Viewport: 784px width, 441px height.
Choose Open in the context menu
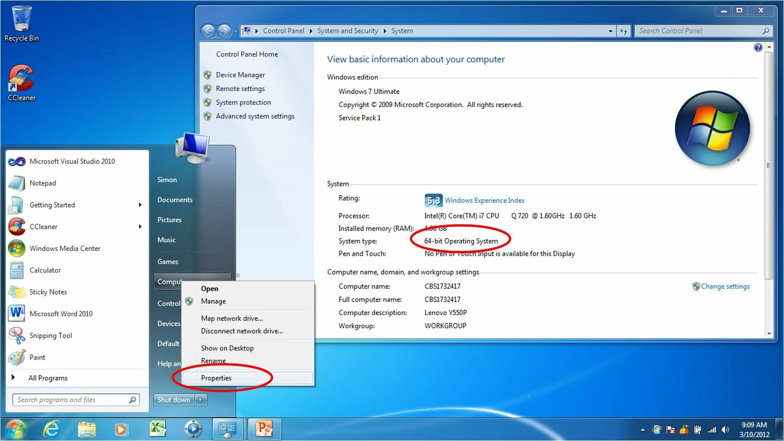pyautogui.click(x=209, y=289)
